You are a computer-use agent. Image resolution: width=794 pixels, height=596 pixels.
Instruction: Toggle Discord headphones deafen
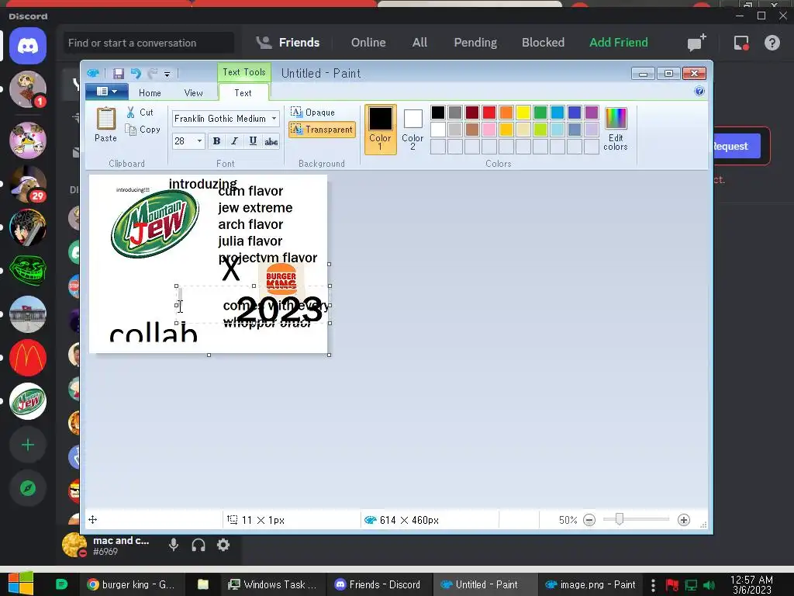pos(198,545)
